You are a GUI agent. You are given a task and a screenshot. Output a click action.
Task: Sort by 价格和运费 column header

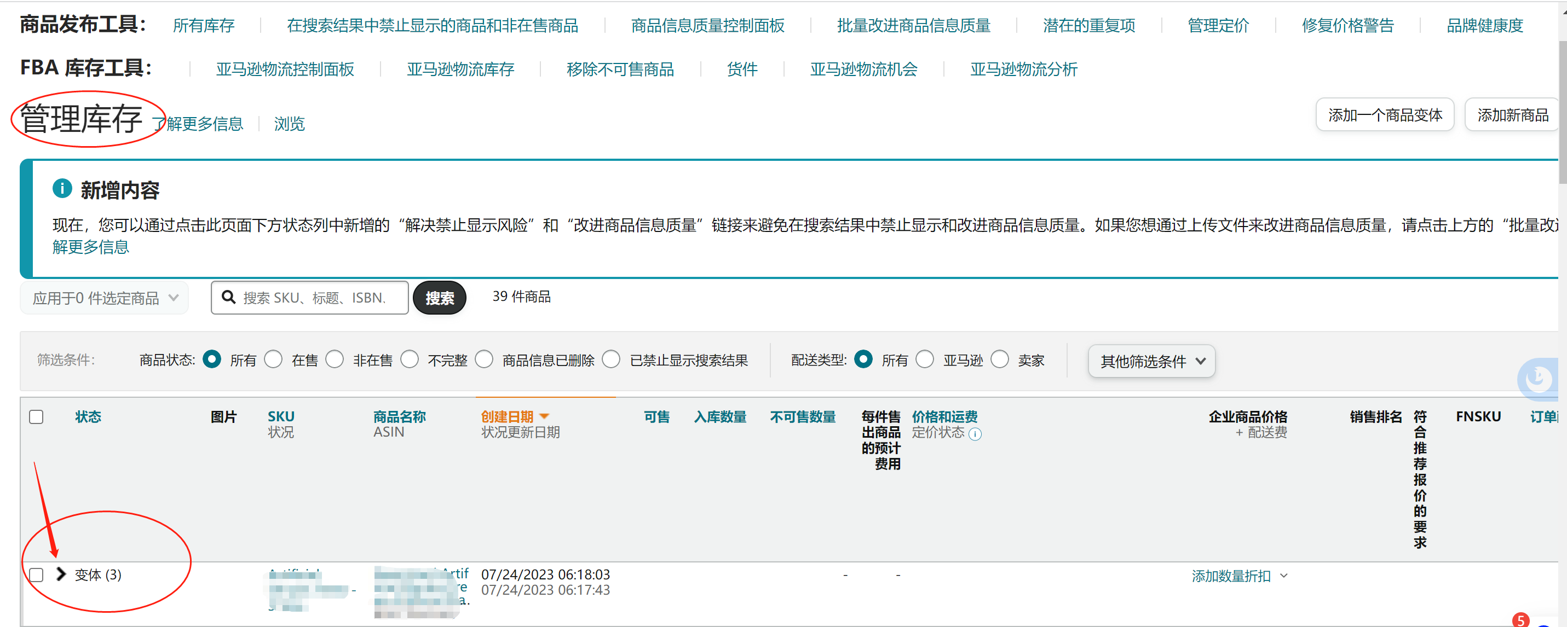(x=944, y=416)
